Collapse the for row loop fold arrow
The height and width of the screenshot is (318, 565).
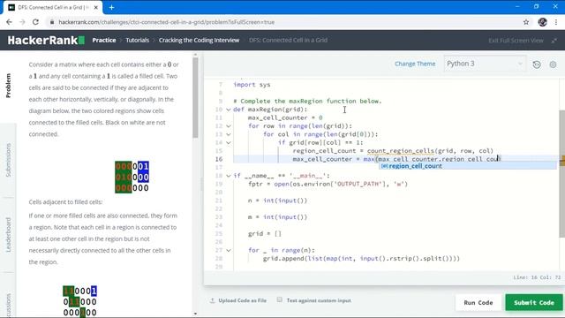point(229,125)
